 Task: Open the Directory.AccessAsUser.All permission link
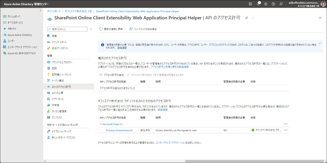(119, 130)
